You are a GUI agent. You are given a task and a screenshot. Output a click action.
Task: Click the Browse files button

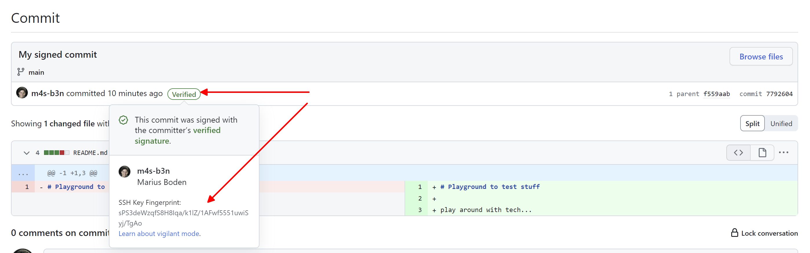coord(761,57)
